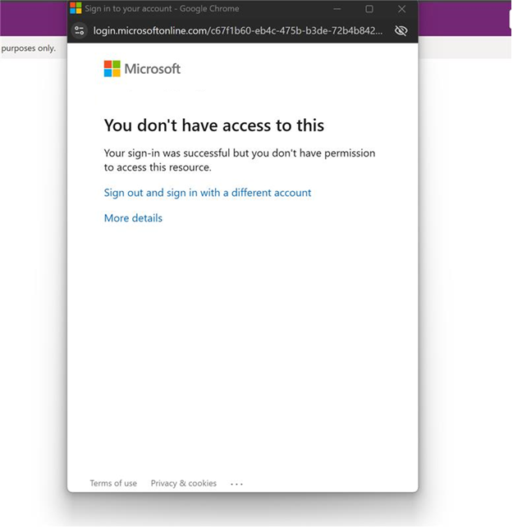Open the Terms of use link

tap(113, 483)
